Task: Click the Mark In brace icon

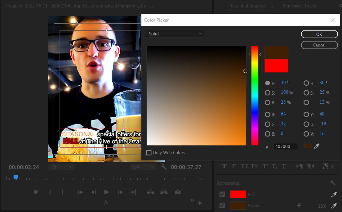Action: click(x=50, y=192)
